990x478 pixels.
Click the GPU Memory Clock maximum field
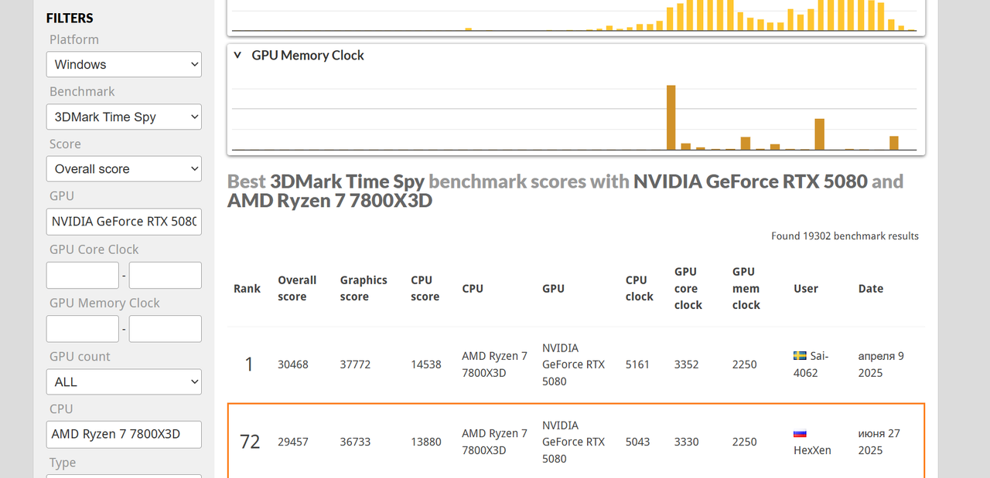pyautogui.click(x=166, y=328)
